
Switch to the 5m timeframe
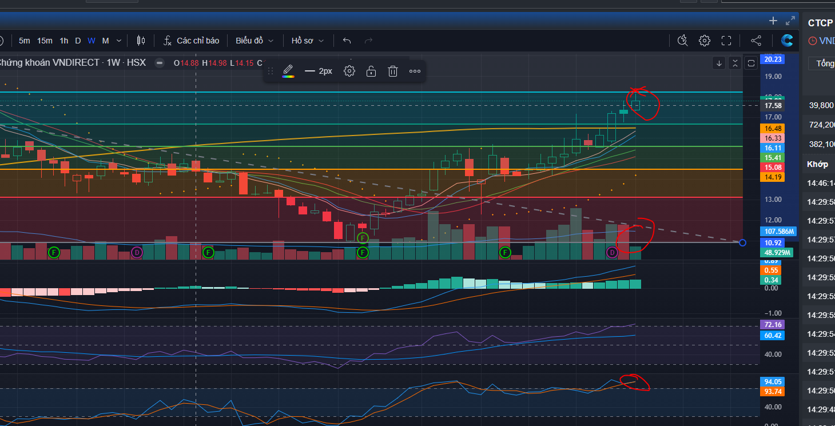[24, 41]
